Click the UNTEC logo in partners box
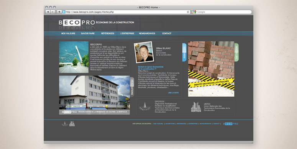This screenshot has height=149, width=297. [196, 107]
